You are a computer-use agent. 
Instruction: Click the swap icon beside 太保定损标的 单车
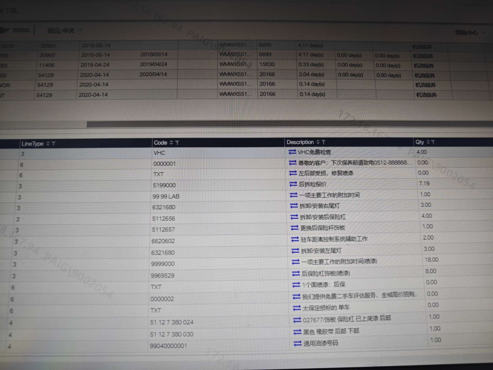[x=297, y=308]
